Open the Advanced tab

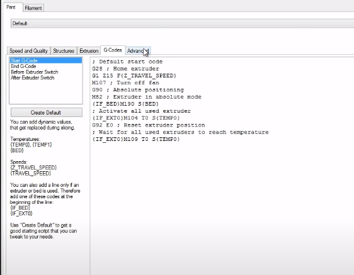pyautogui.click(x=138, y=51)
